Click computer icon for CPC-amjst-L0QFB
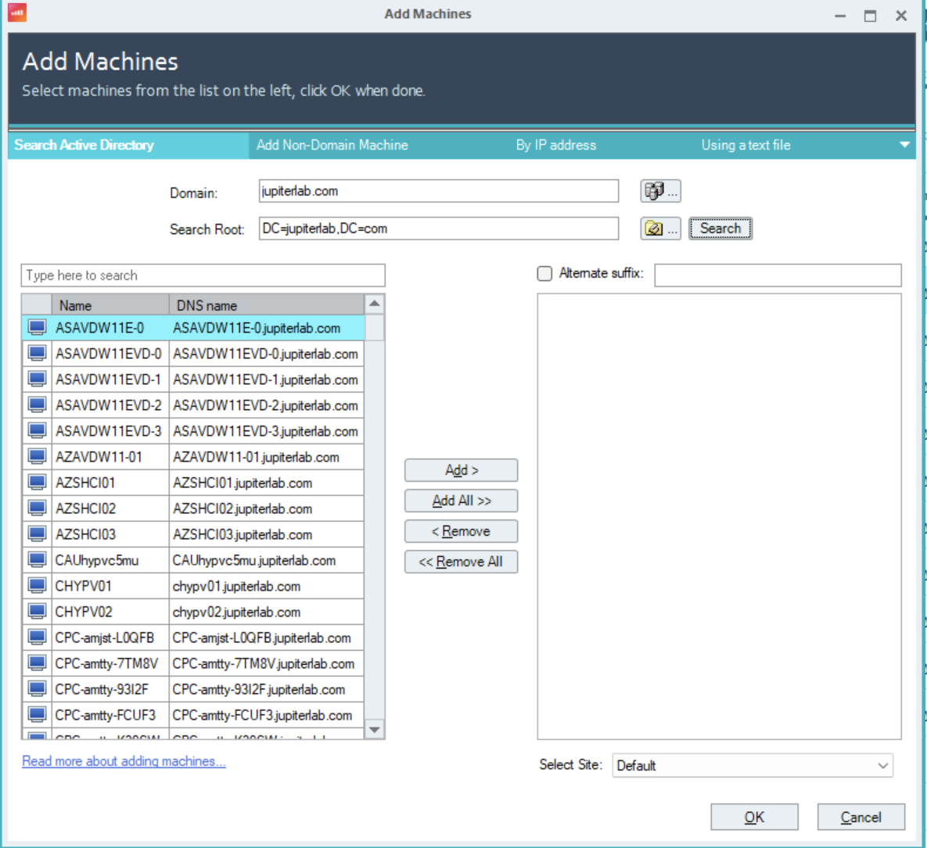The image size is (927, 848). tap(38, 638)
